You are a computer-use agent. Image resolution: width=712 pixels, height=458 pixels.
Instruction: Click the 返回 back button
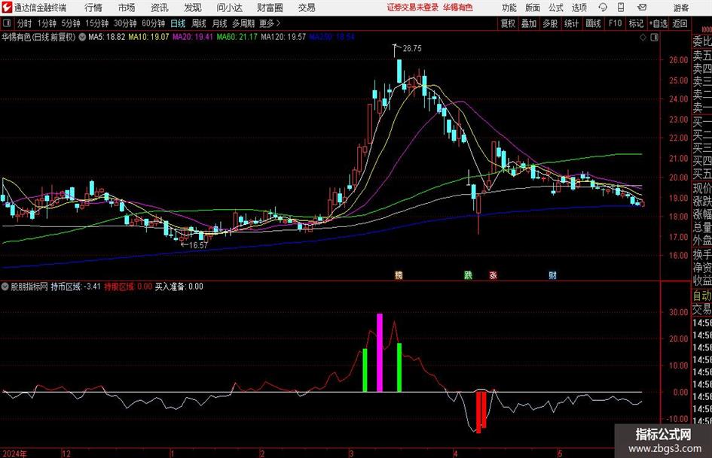coord(680,23)
